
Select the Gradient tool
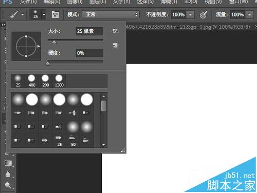click(8, 163)
